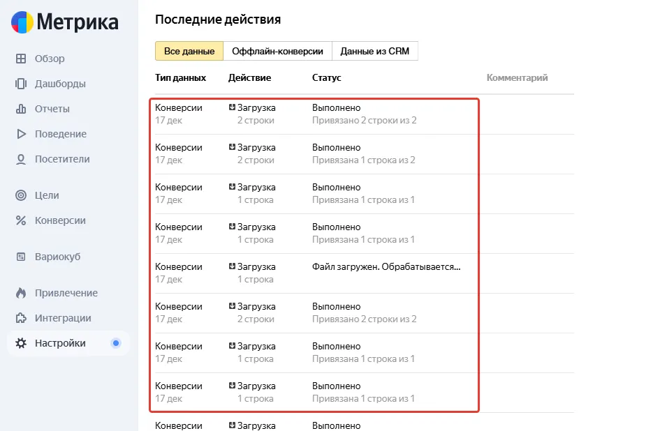Open Обзор via its grid icon
Viewport: 667px width, 431px height.
(21, 59)
